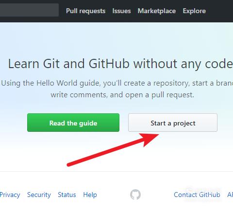Click the Start a project button
Image resolution: width=233 pixels, height=214 pixels.
(x=173, y=123)
